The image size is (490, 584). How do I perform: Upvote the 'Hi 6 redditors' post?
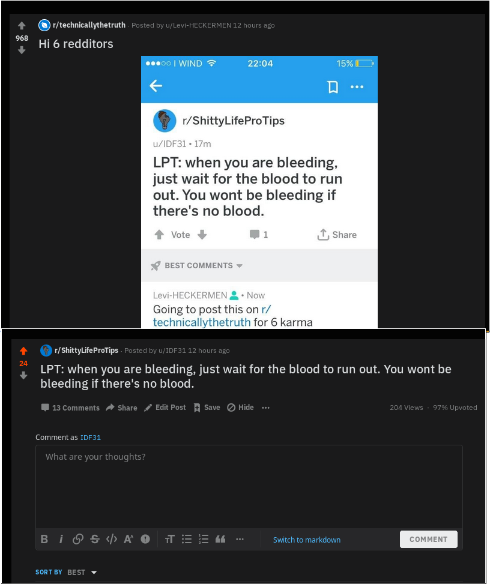[x=22, y=26]
